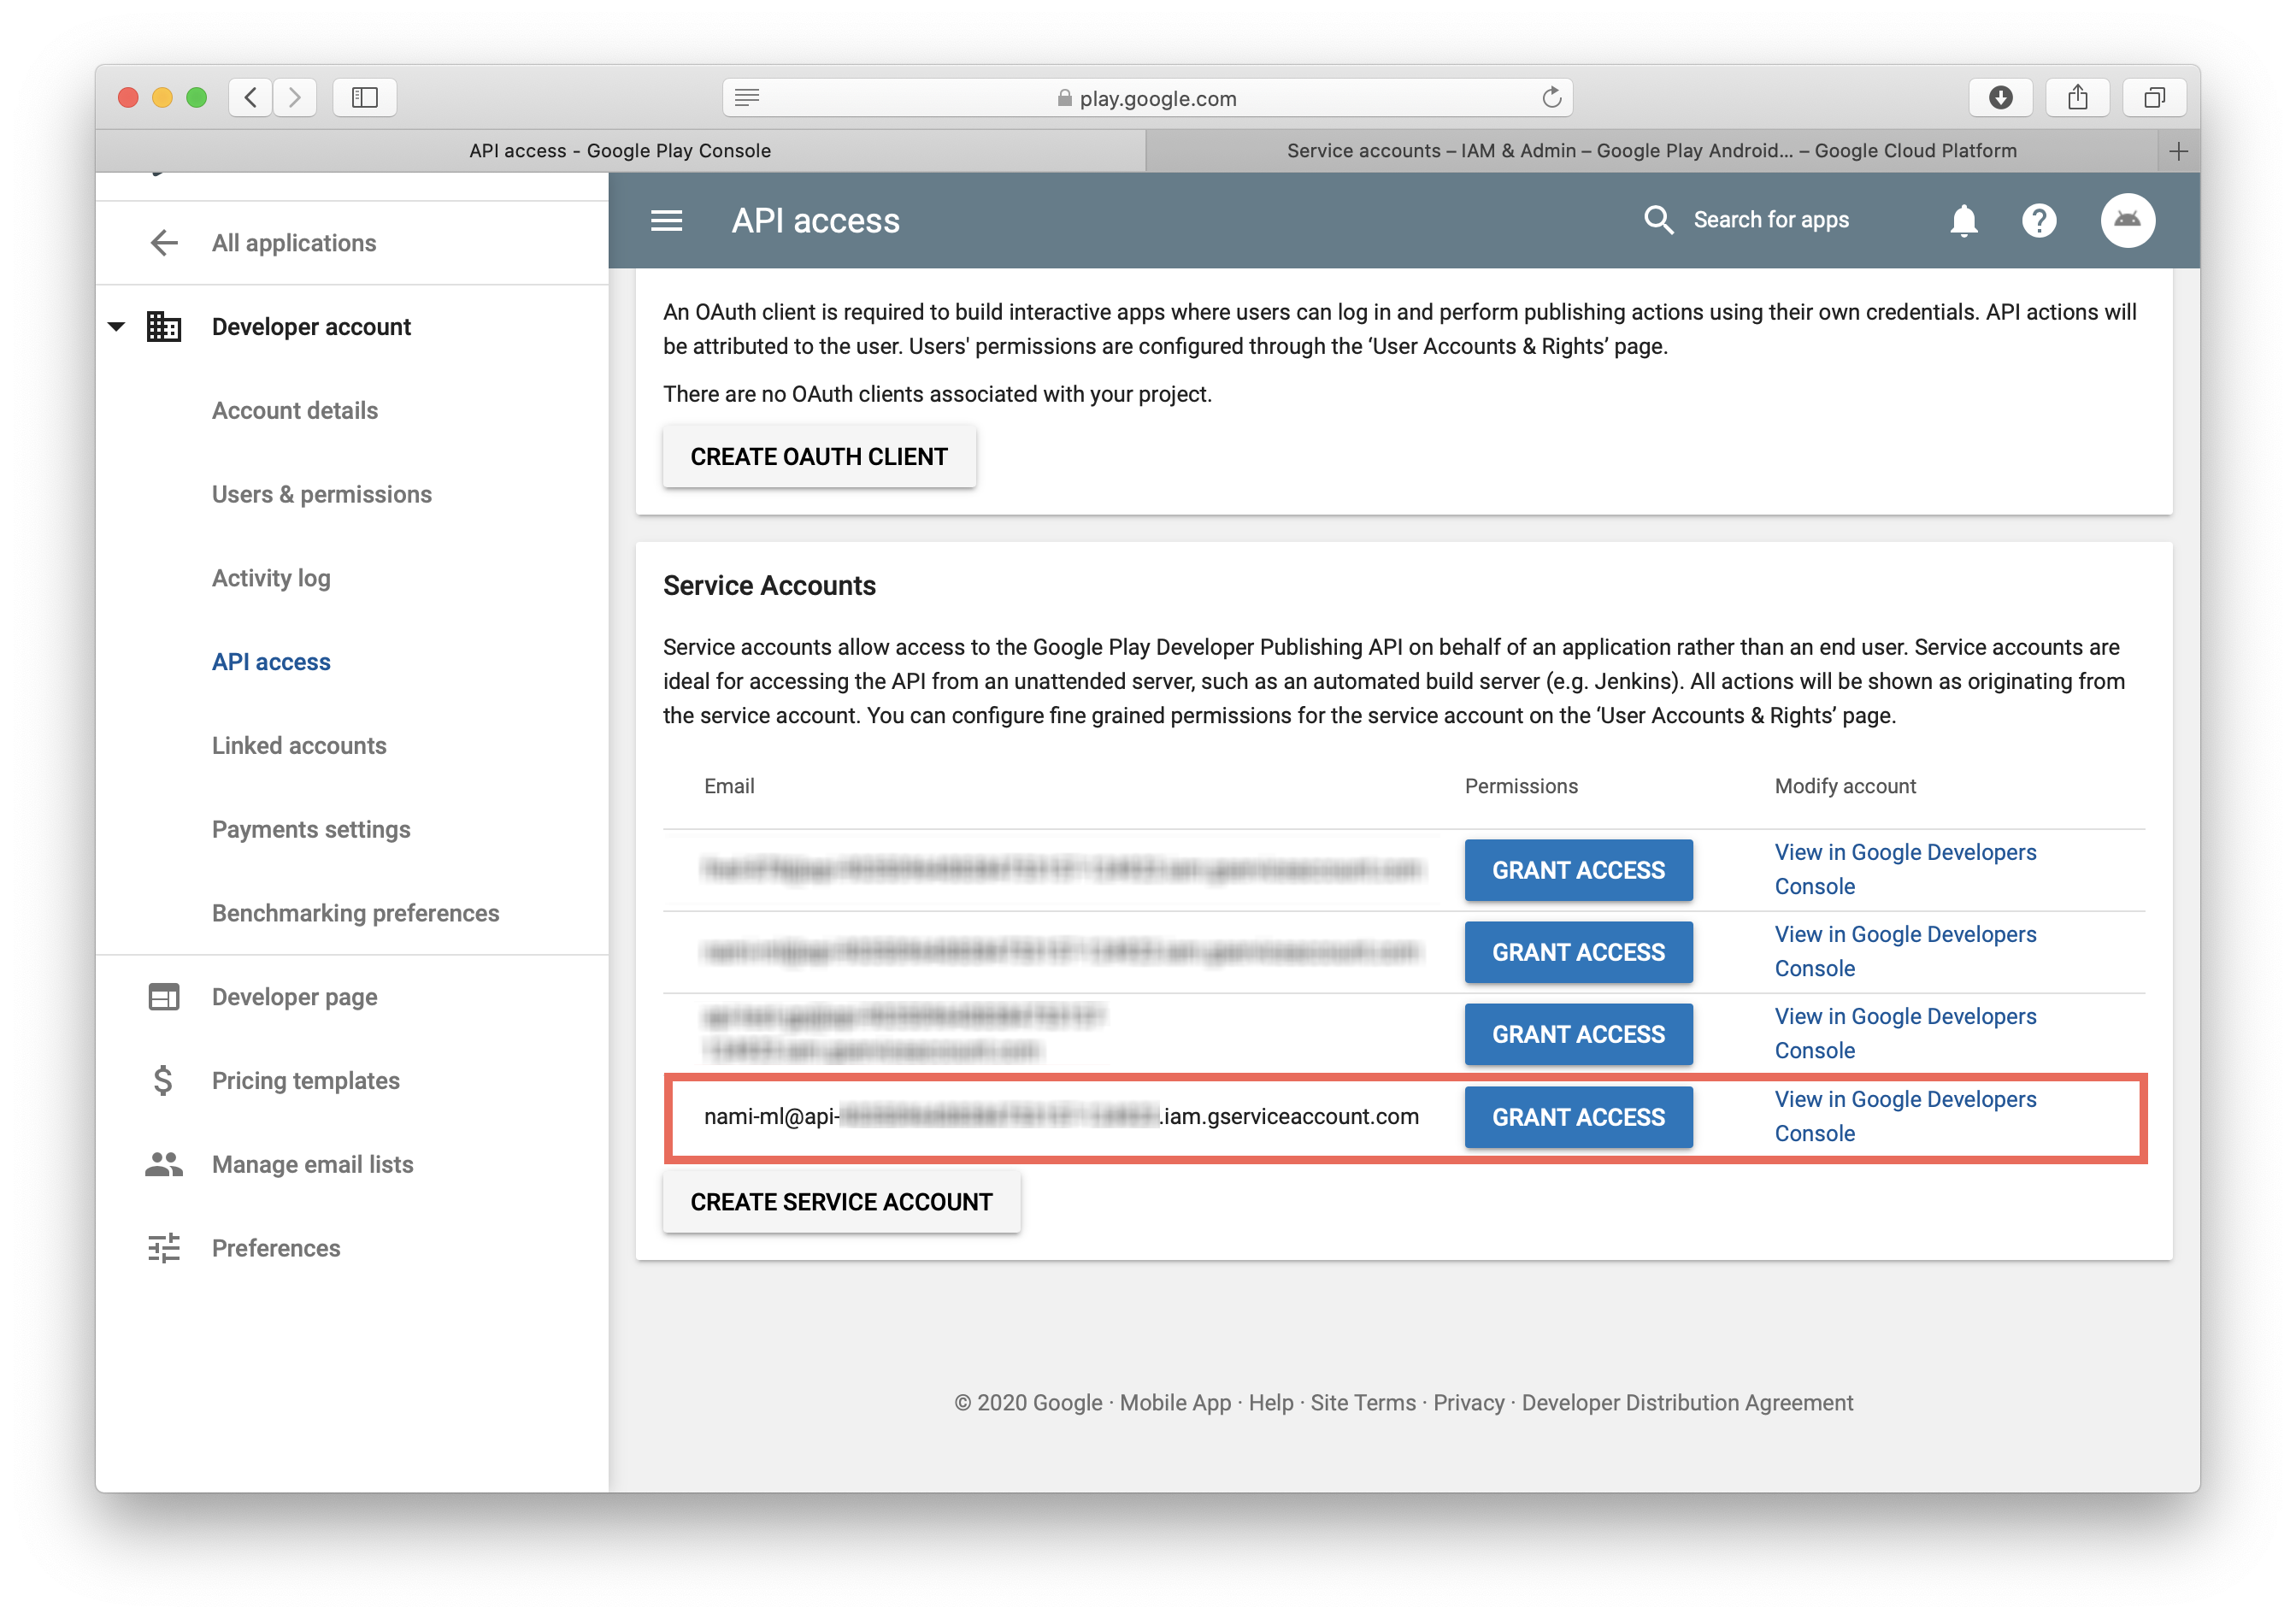Open Safari downloads icon
This screenshot has width=2296, height=1619.
tap(2000, 97)
